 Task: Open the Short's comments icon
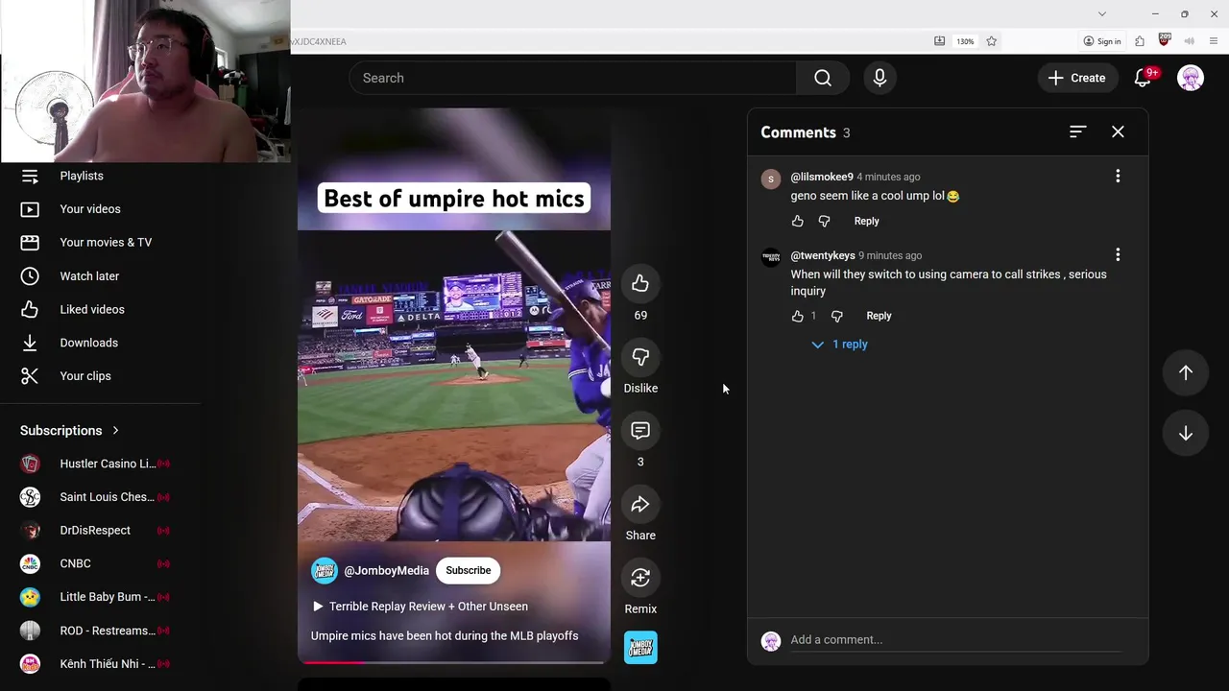point(640,431)
